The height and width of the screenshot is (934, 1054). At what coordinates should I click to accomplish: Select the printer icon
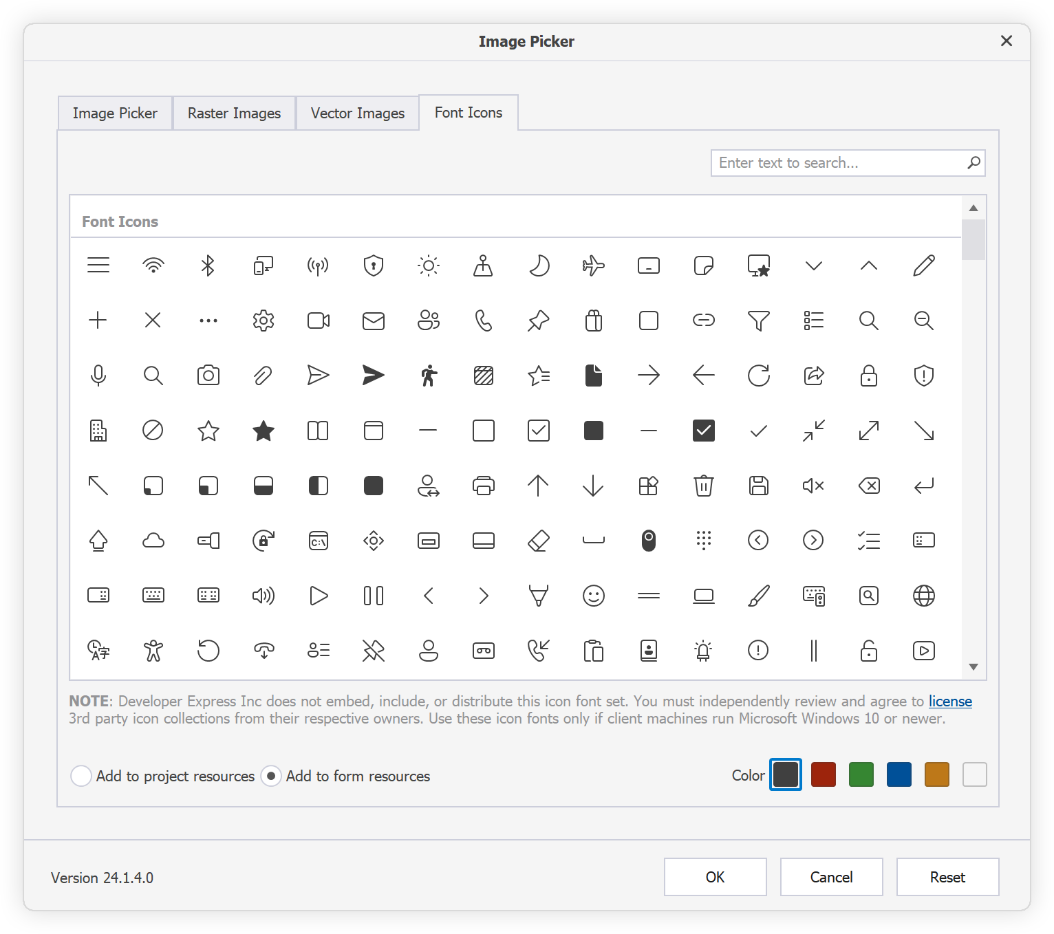483,486
